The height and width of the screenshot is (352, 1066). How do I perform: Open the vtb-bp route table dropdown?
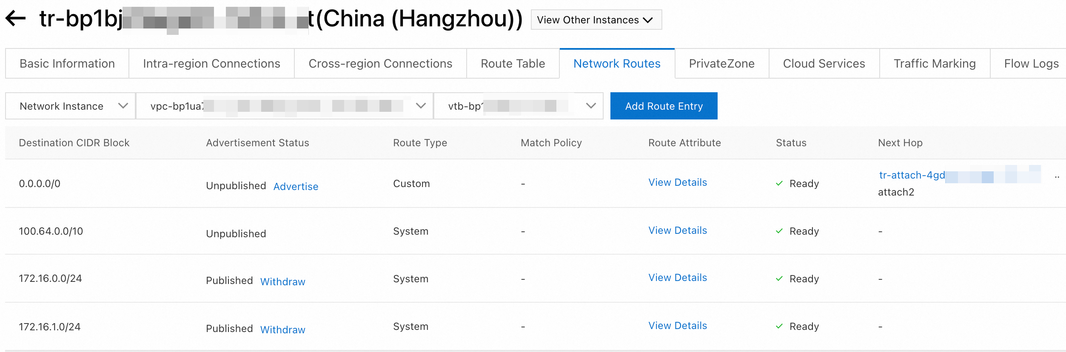(518, 106)
